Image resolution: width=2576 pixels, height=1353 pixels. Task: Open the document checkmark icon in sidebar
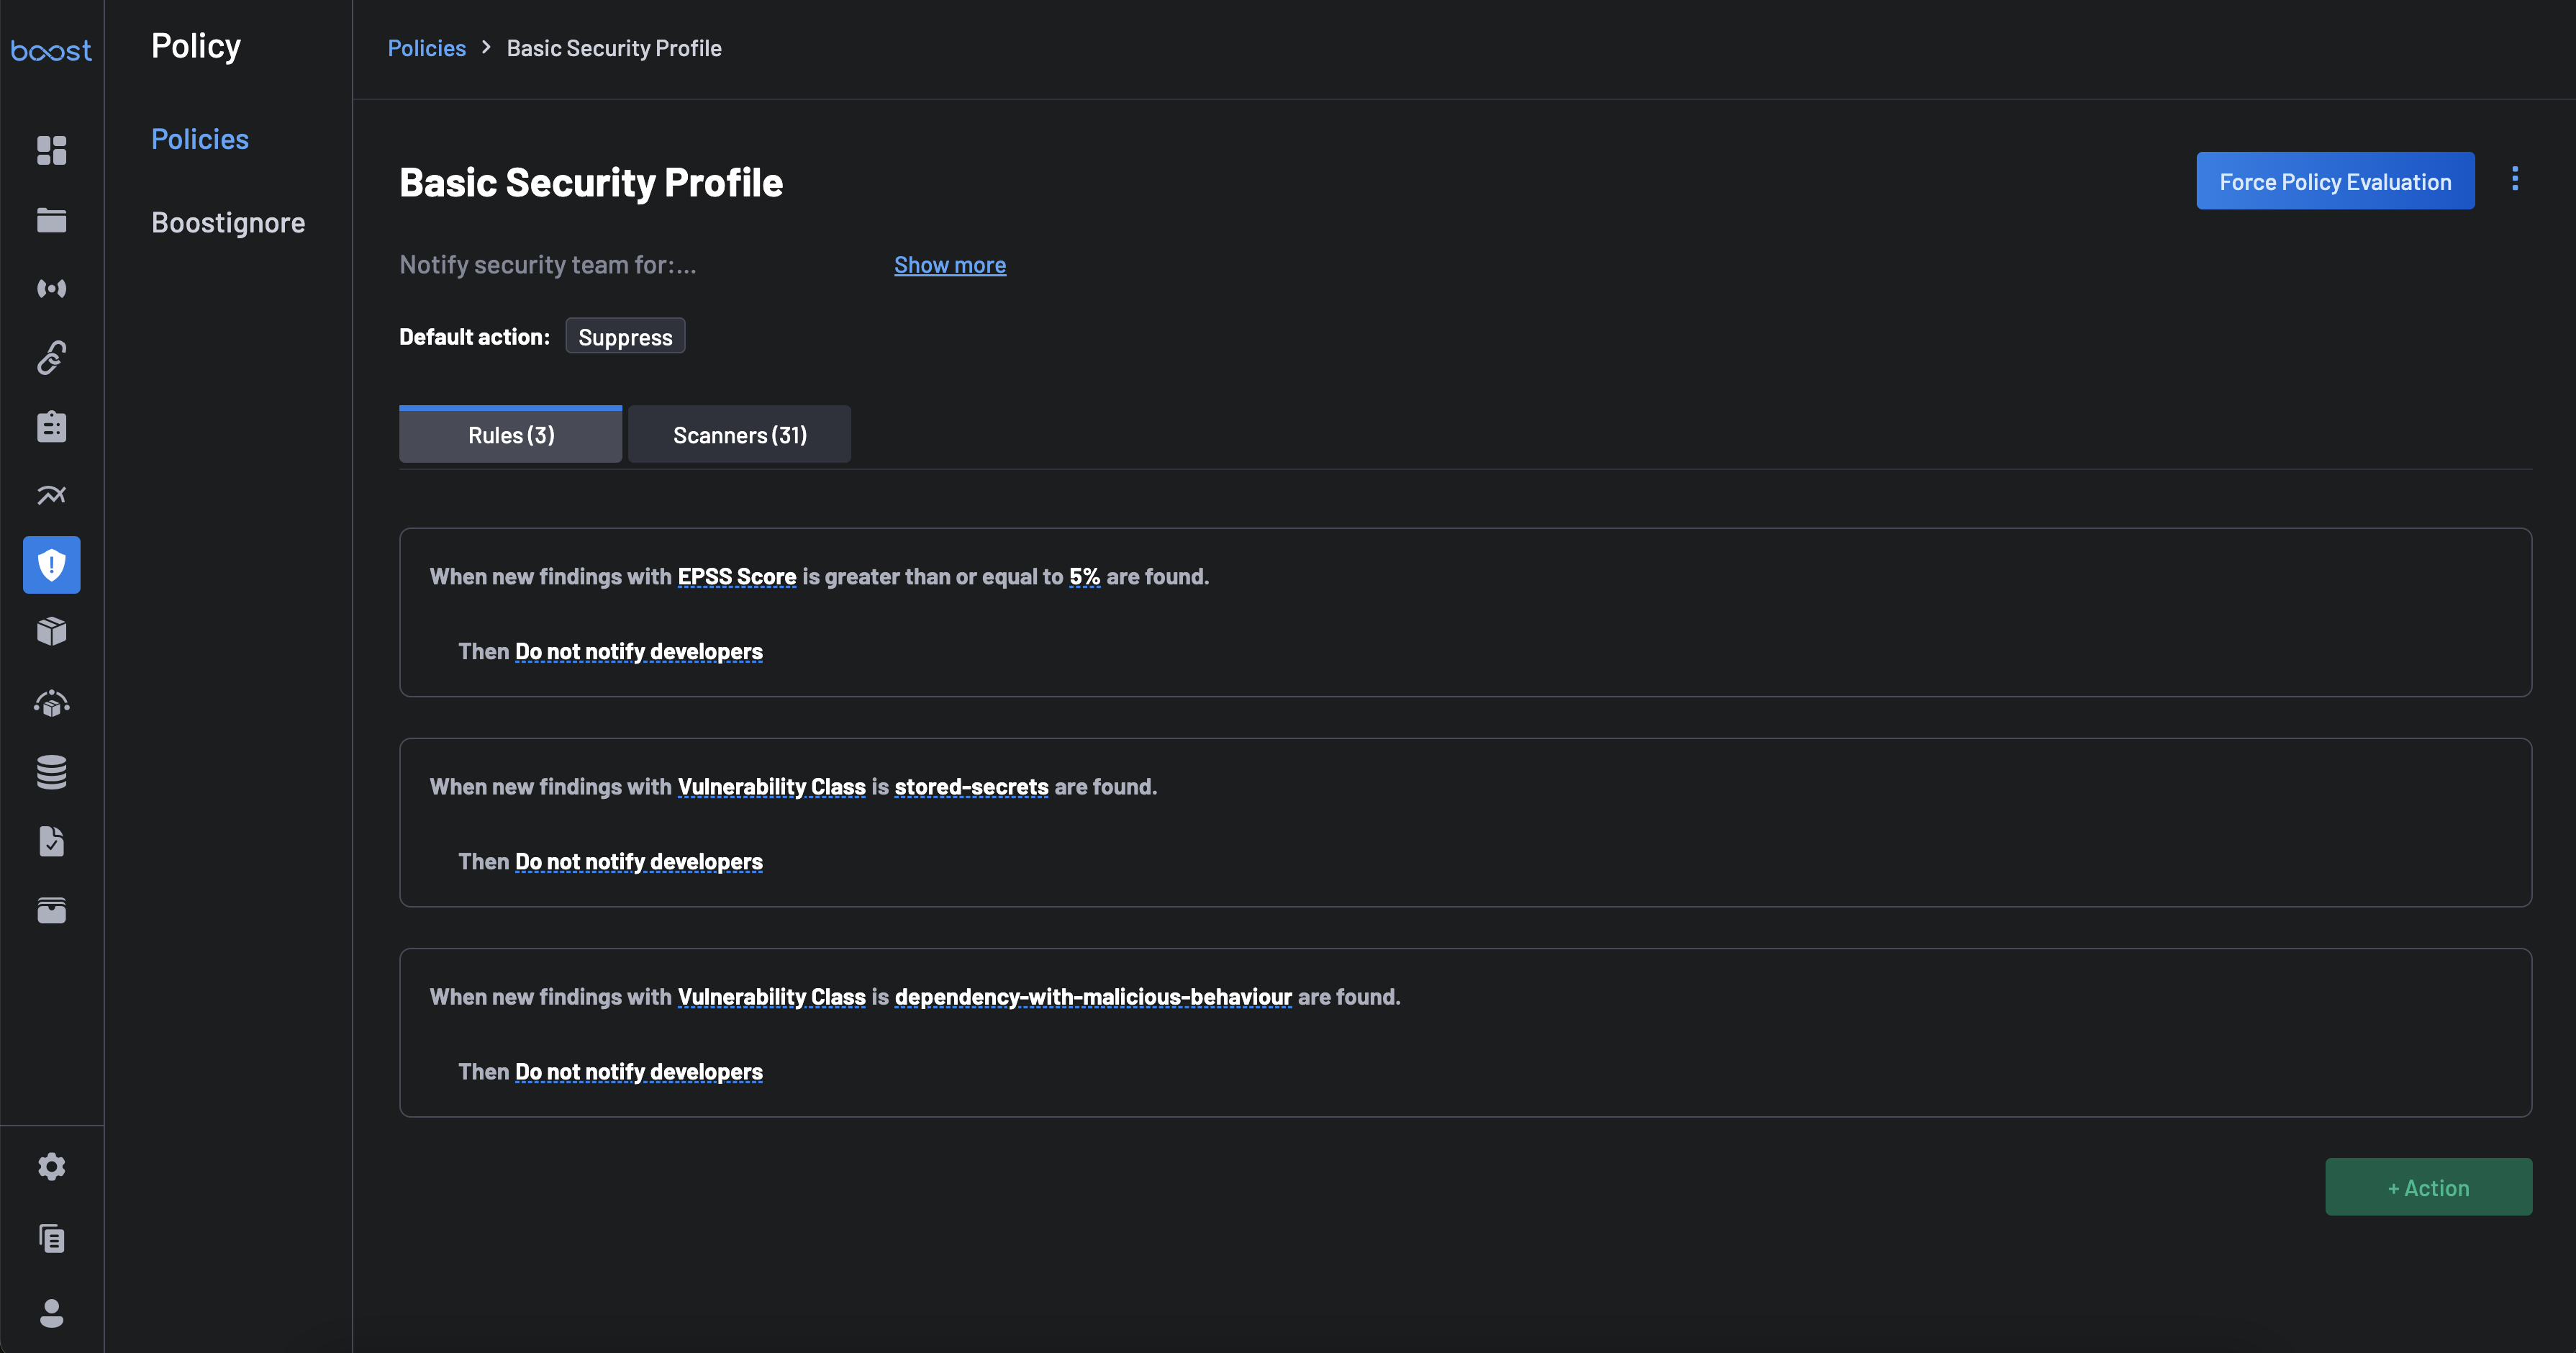pyautogui.click(x=51, y=841)
